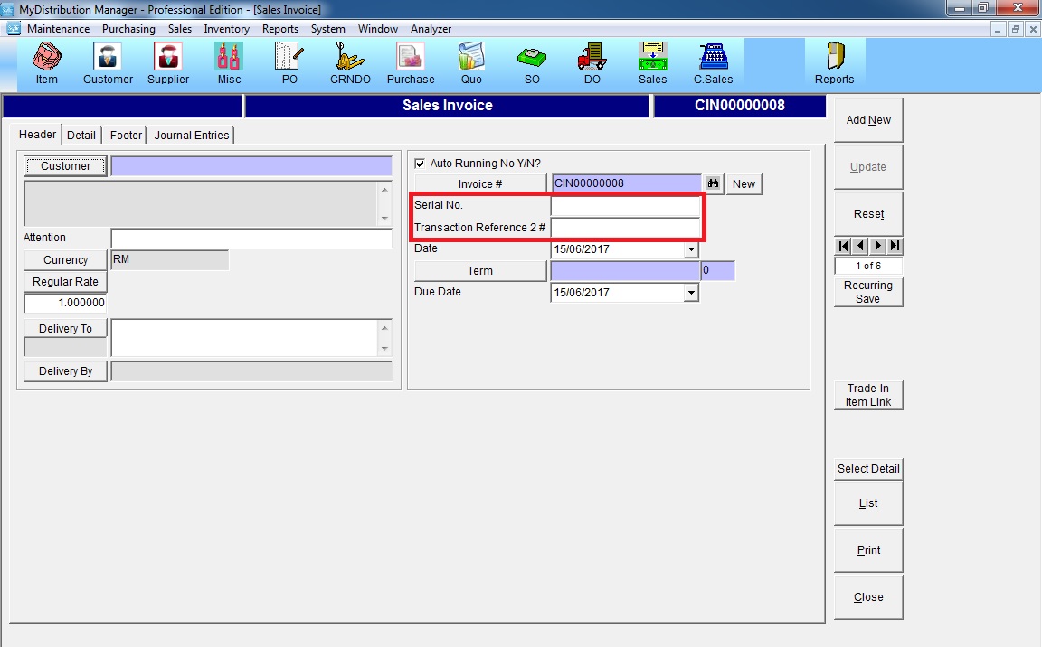This screenshot has height=647, width=1042.
Task: Open the Inventory menu
Action: tap(226, 29)
